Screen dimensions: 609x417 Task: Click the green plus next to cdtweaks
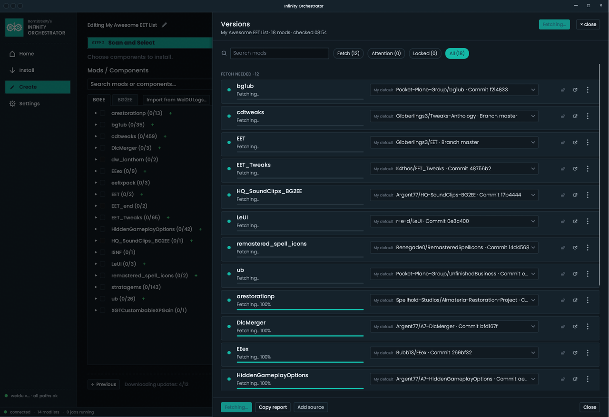[165, 136]
